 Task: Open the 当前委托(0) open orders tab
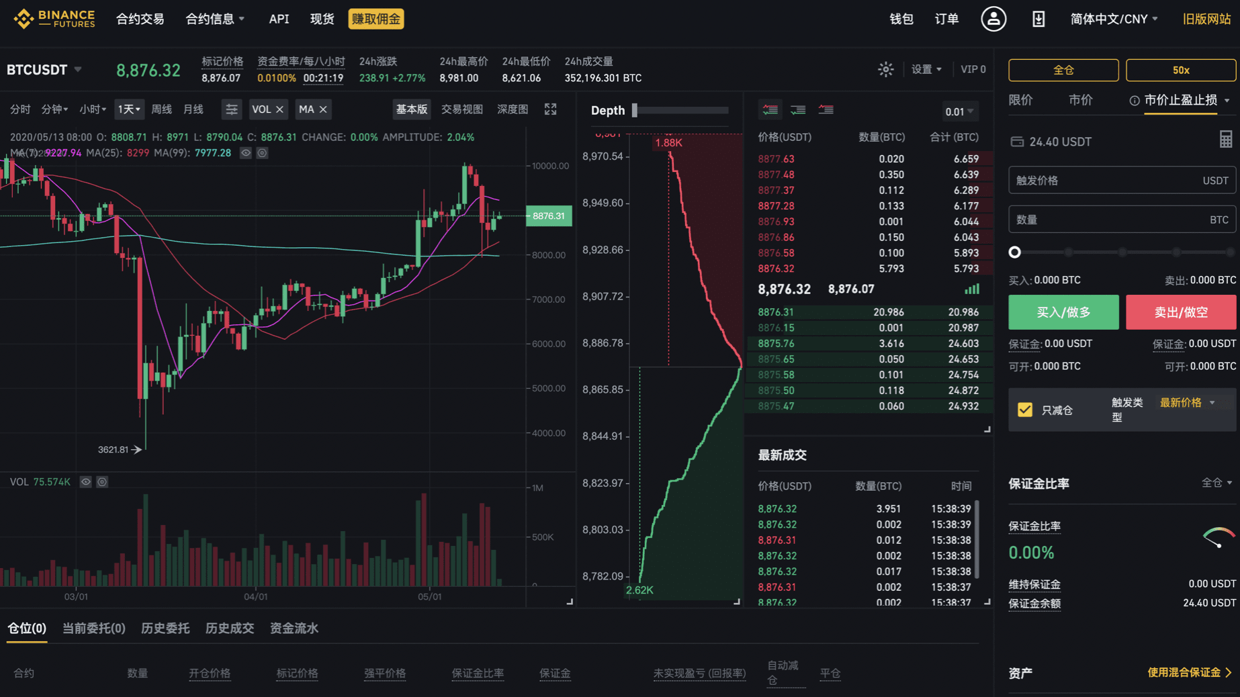(94, 629)
